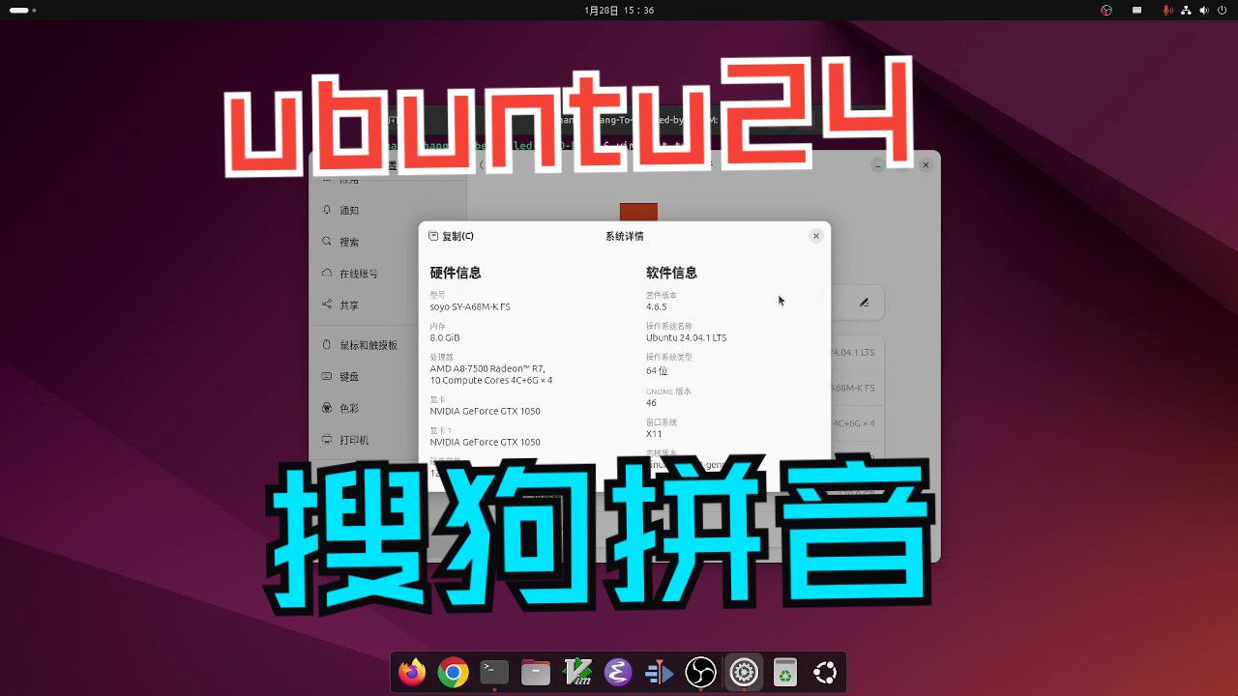Launch Firefox from the dock

(x=412, y=672)
